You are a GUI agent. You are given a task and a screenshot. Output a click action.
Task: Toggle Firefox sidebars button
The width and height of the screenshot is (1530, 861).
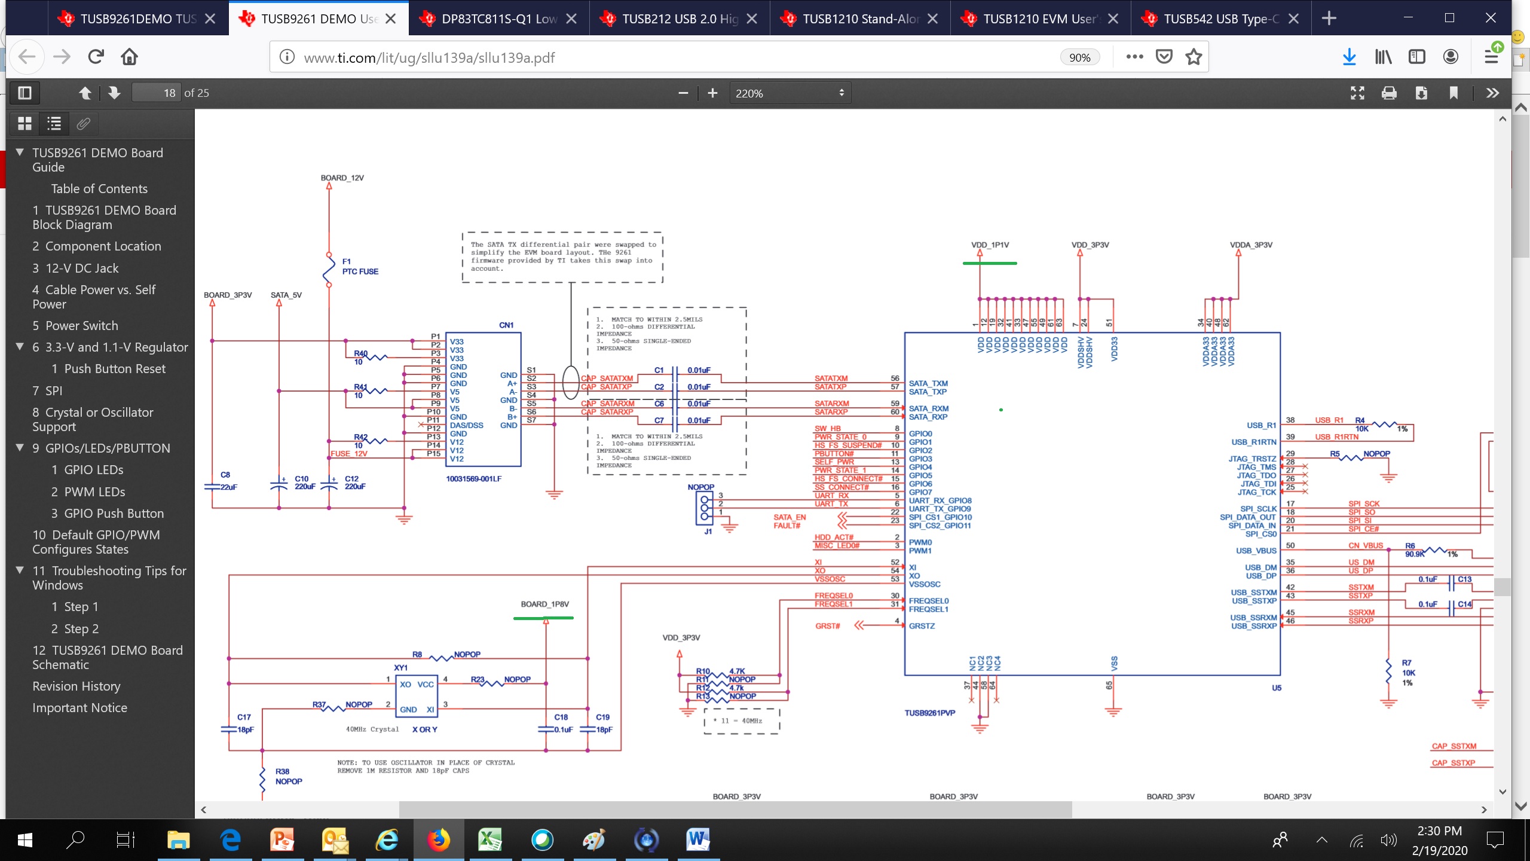1416,57
